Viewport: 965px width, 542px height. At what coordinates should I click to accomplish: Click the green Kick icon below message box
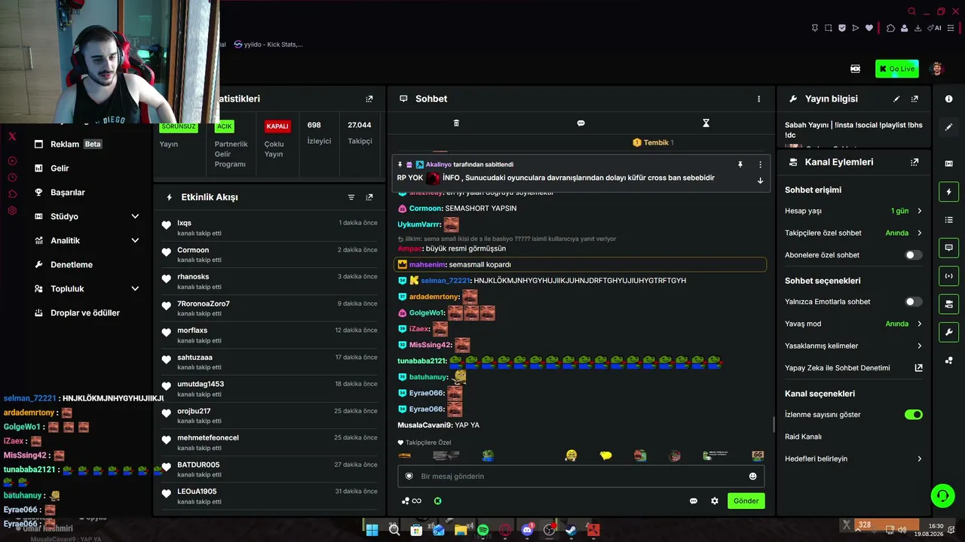437,501
